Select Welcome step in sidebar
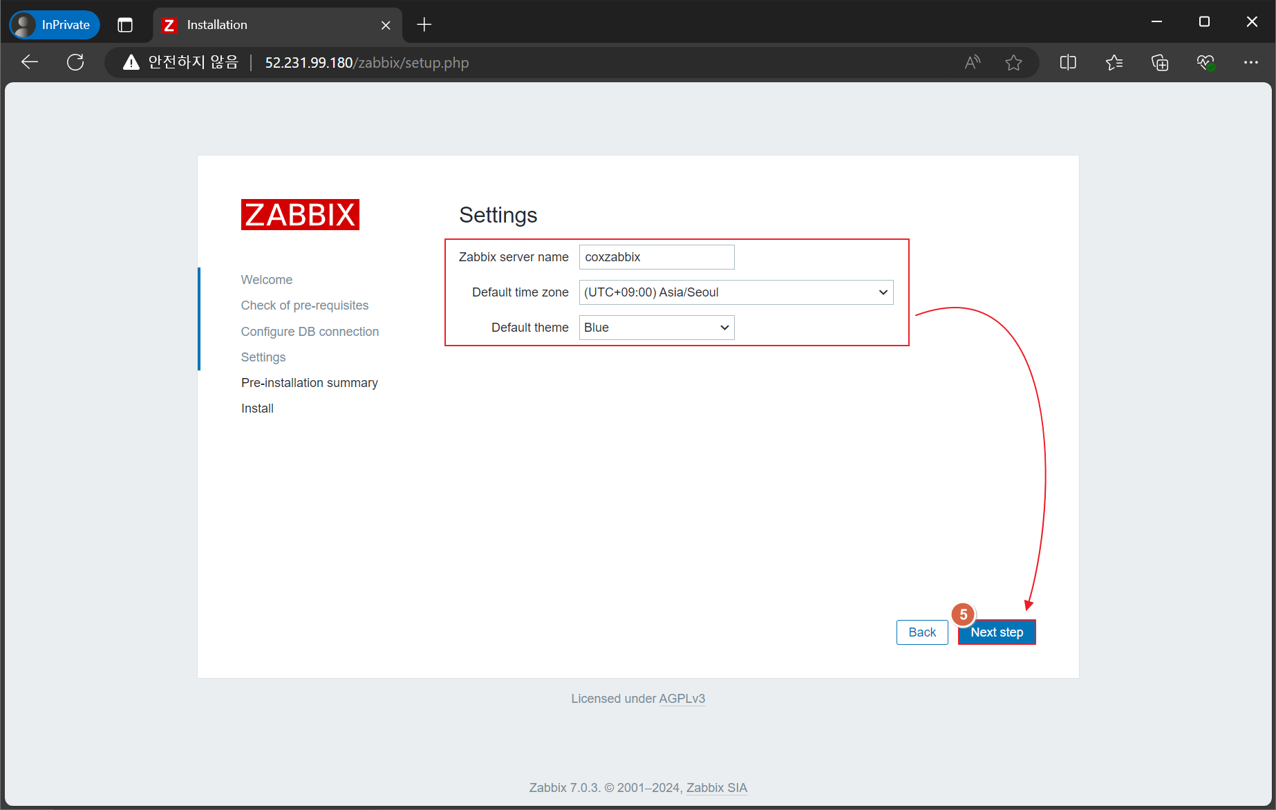This screenshot has height=810, width=1276. point(267,280)
